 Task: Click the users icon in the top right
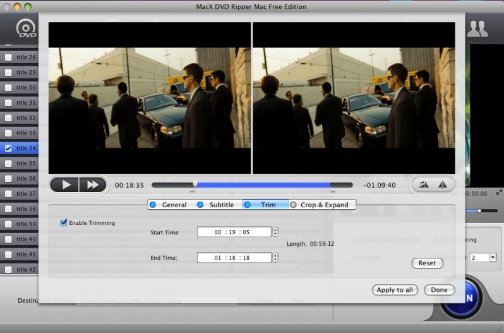pyautogui.click(x=477, y=29)
